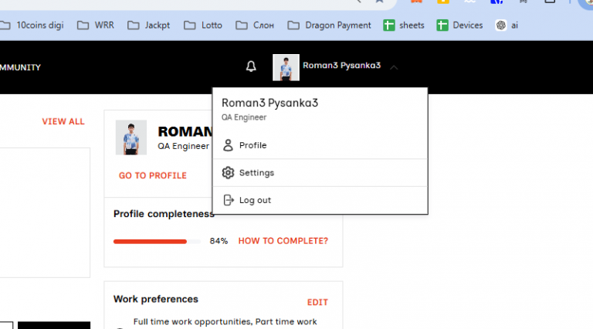The width and height of the screenshot is (593, 329).
Task: Click the profile completeness progress bar
Action: click(157, 242)
